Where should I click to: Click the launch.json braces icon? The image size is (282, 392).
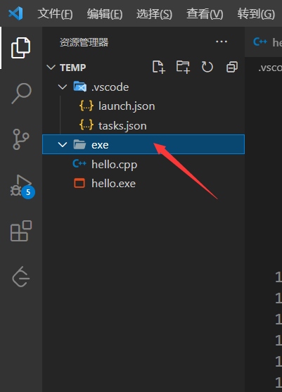pos(86,106)
